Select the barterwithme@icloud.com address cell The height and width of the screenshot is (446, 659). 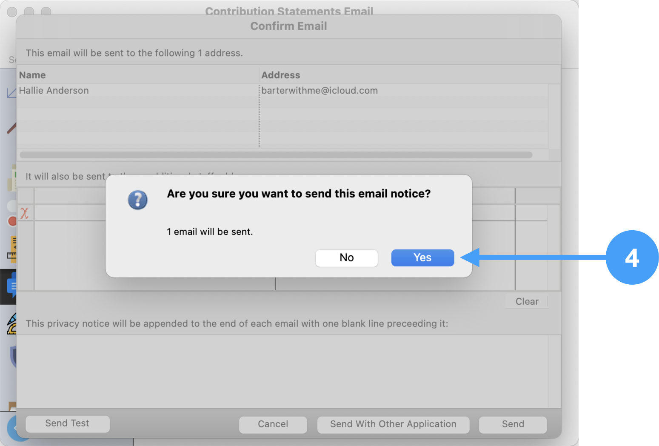(403, 91)
